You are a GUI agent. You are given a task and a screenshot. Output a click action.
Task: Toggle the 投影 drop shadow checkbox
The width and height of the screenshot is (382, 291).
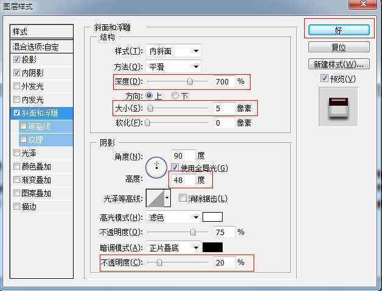[x=16, y=60]
